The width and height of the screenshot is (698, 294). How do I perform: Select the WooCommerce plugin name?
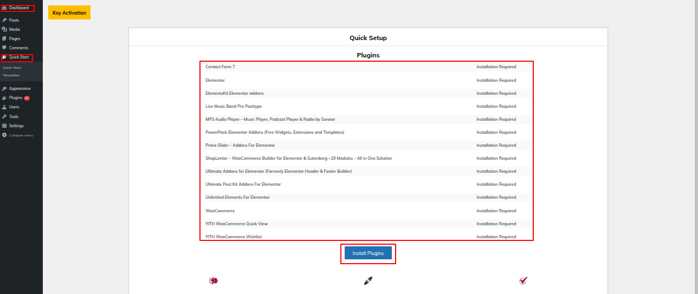pos(220,211)
